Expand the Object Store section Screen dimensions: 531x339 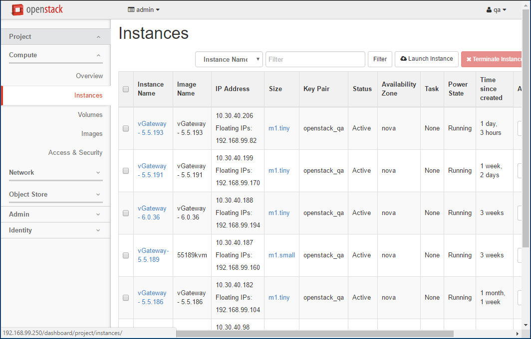[55, 195]
